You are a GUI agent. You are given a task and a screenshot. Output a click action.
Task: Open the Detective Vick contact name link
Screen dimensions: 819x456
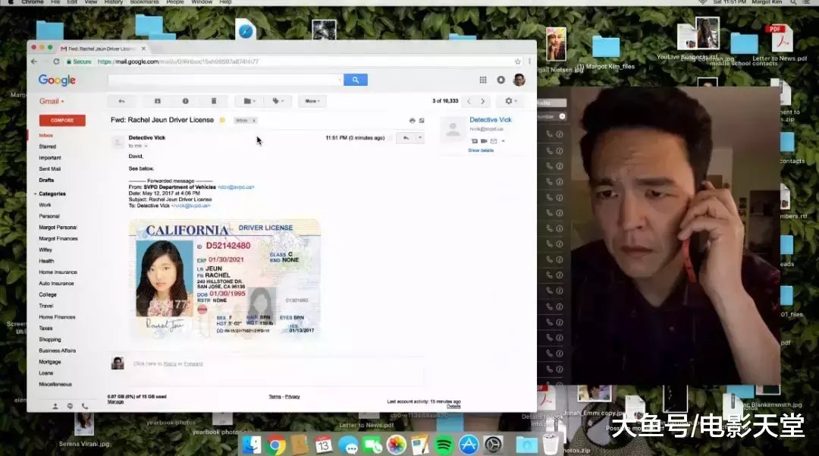[x=491, y=120]
